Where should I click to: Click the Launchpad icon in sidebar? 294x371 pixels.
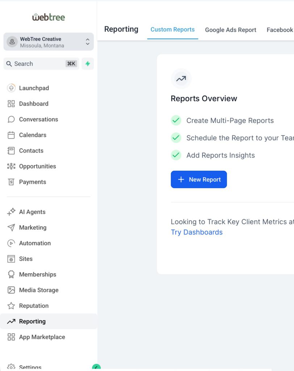pos(11,88)
